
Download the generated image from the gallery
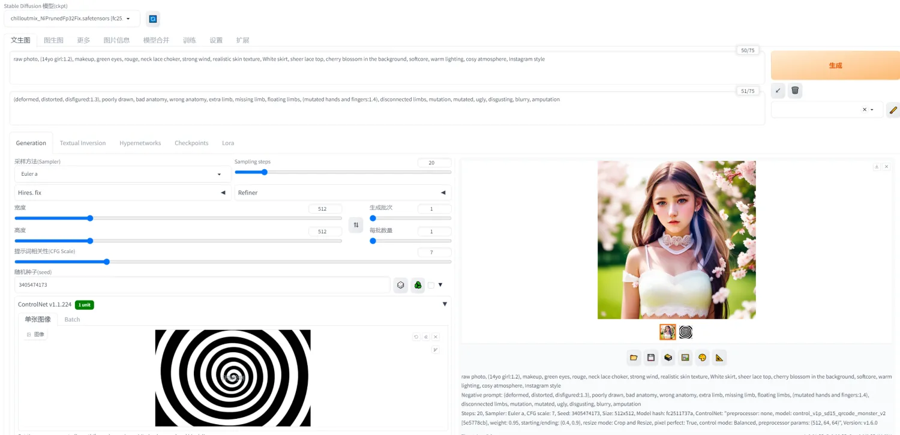(877, 167)
